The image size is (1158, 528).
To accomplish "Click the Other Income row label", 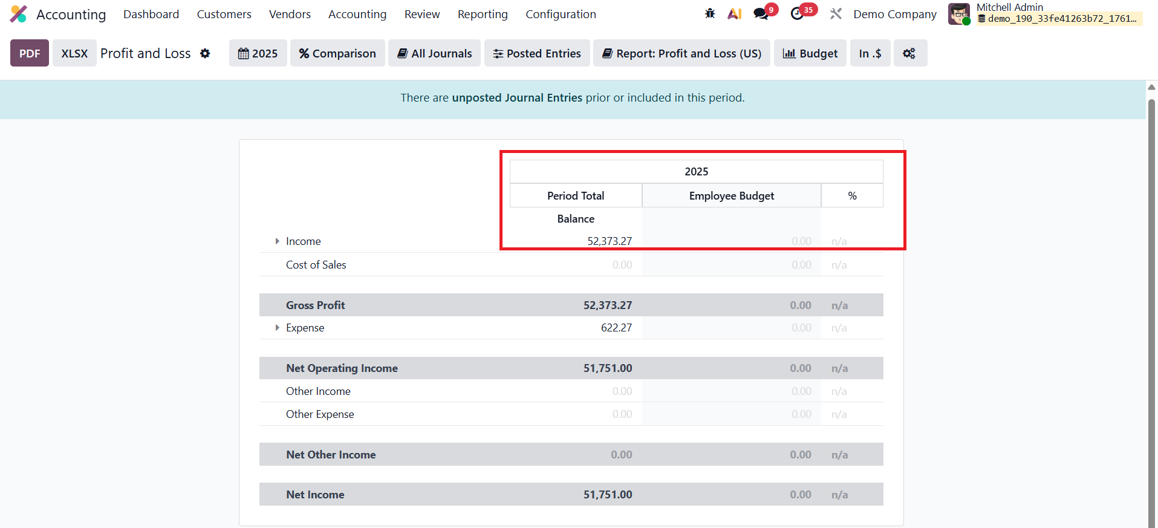I will [x=319, y=391].
